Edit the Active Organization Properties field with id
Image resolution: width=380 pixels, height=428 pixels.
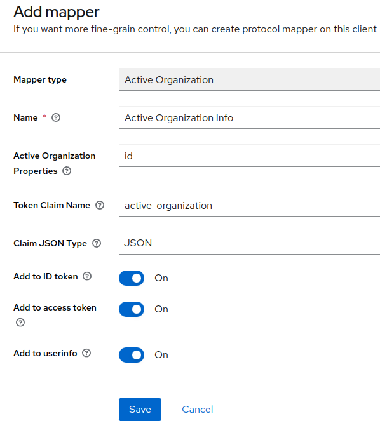point(250,156)
